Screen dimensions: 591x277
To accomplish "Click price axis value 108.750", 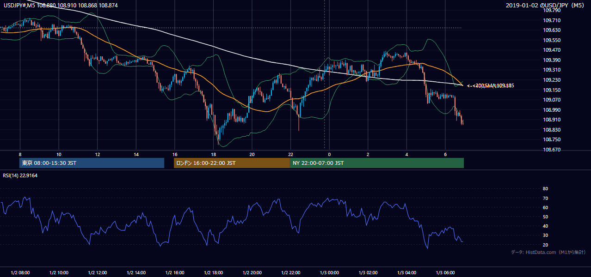I will point(552,139).
